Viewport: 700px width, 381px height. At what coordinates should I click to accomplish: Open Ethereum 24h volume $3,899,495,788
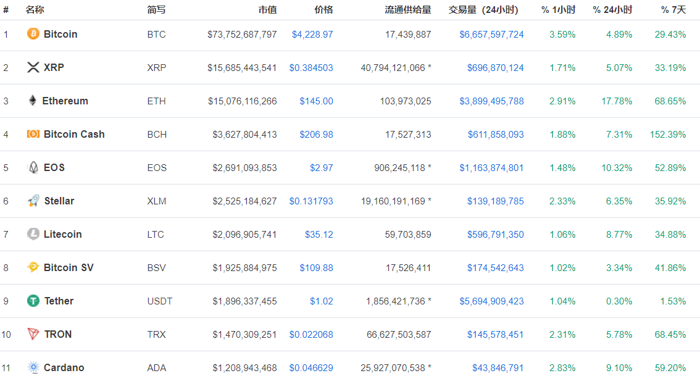click(491, 101)
